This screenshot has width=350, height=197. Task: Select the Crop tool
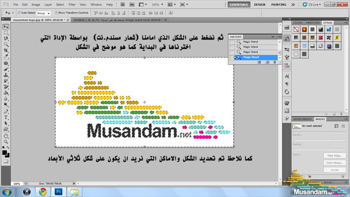coord(6,50)
